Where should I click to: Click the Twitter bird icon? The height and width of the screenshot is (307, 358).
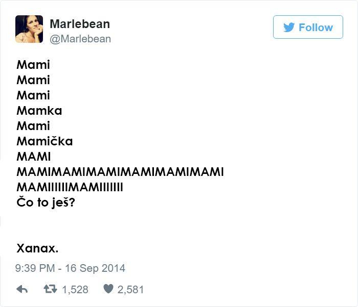coord(289,28)
